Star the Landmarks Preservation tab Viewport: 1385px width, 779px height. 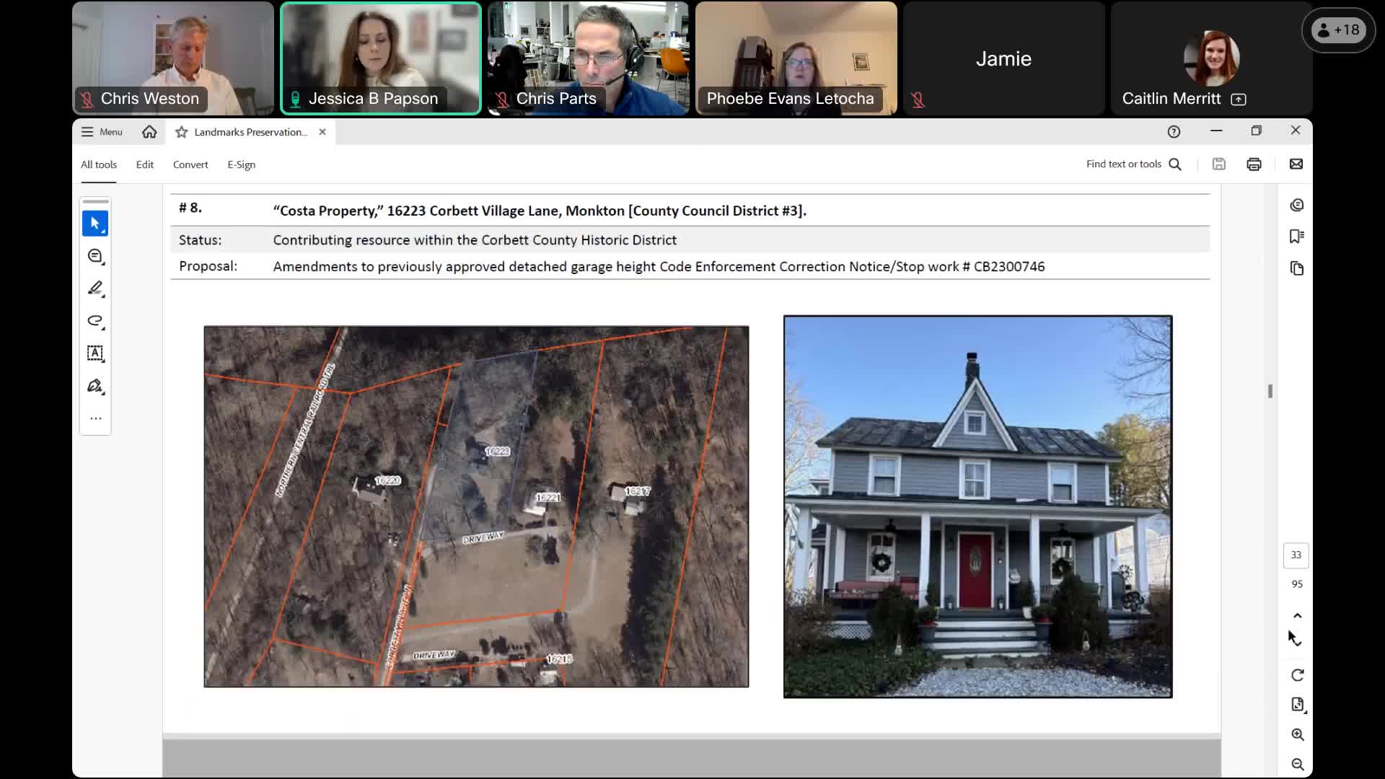(182, 132)
